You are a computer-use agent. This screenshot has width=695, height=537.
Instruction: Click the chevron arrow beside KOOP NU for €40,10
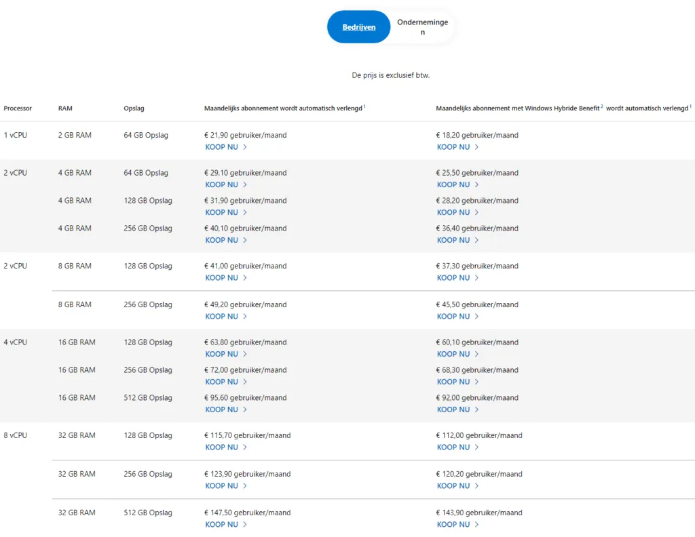click(245, 240)
